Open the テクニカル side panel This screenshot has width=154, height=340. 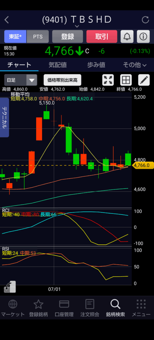(x=5, y=117)
